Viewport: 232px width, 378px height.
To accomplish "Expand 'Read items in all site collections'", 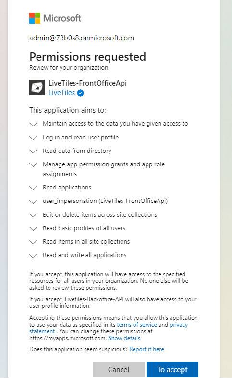I will click(33, 242).
